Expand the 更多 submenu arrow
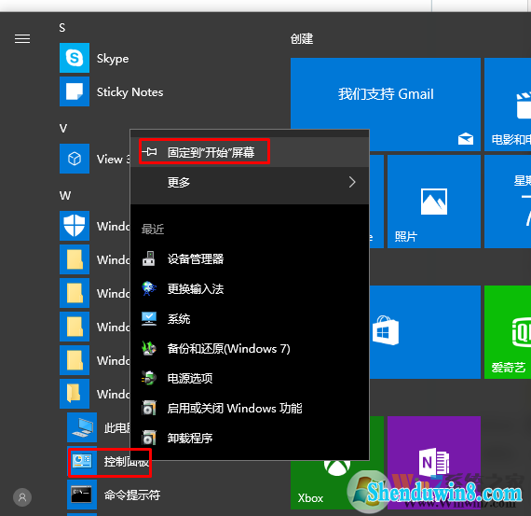531x516 pixels. 352,182
